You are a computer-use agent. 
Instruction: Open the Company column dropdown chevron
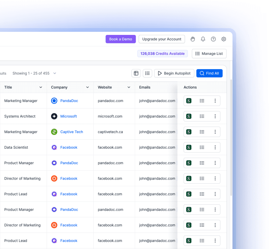point(87,87)
